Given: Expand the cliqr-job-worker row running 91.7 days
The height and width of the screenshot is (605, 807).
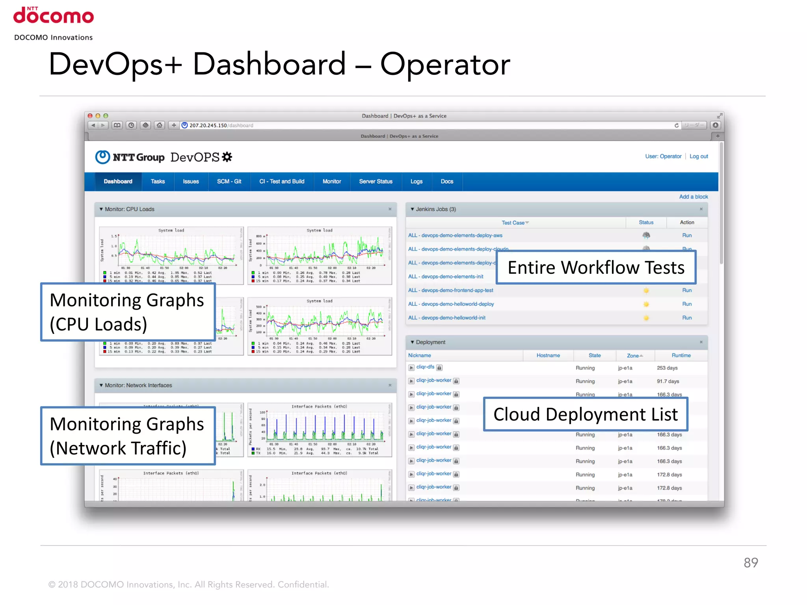Looking at the screenshot, I should point(411,381).
